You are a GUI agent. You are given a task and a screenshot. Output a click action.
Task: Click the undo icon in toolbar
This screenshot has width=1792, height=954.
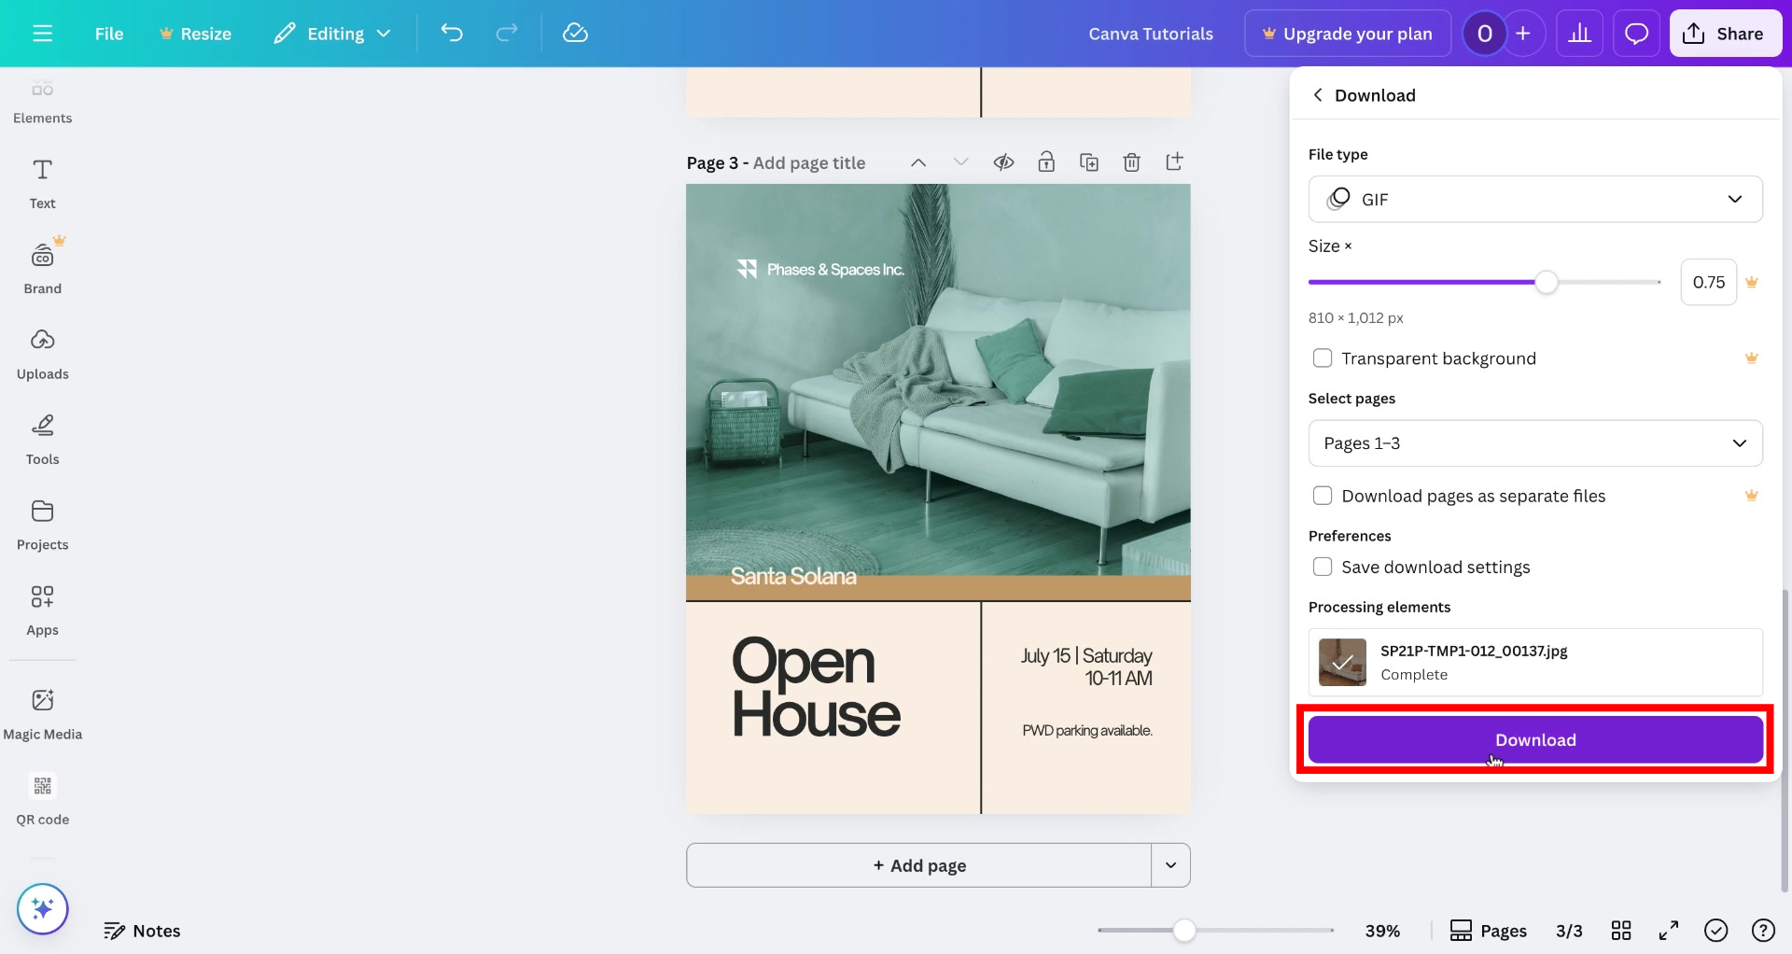click(452, 33)
